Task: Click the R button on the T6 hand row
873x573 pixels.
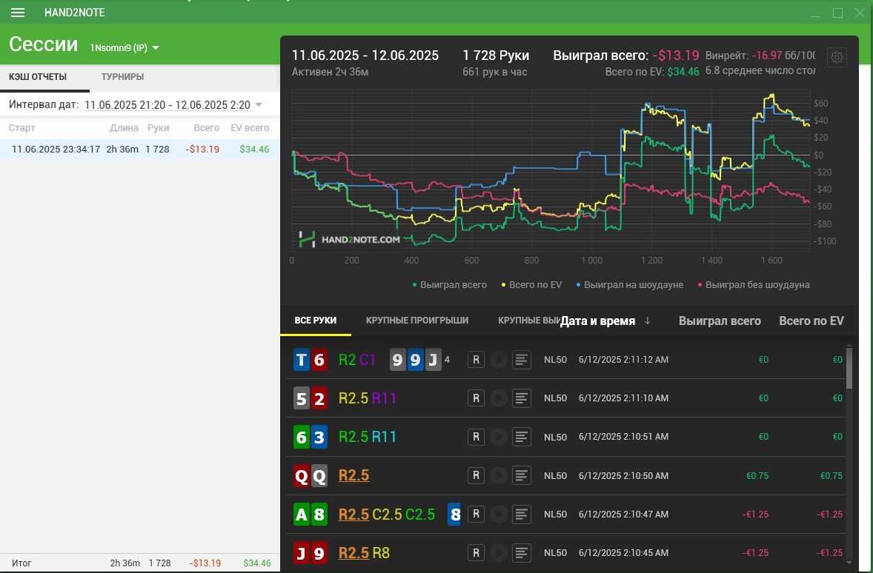Action: tap(476, 360)
